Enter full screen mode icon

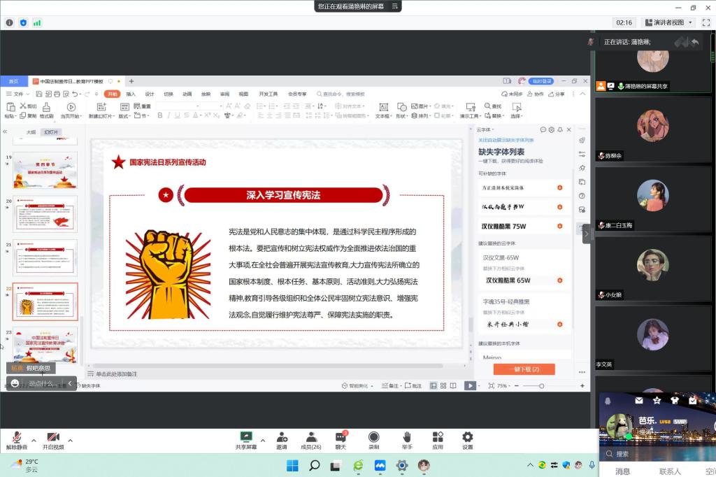(706, 22)
